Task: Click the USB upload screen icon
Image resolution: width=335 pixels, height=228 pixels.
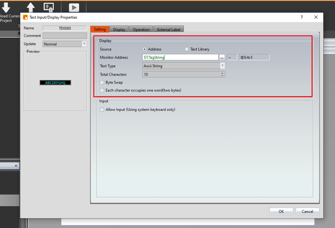Action: coord(48,7)
